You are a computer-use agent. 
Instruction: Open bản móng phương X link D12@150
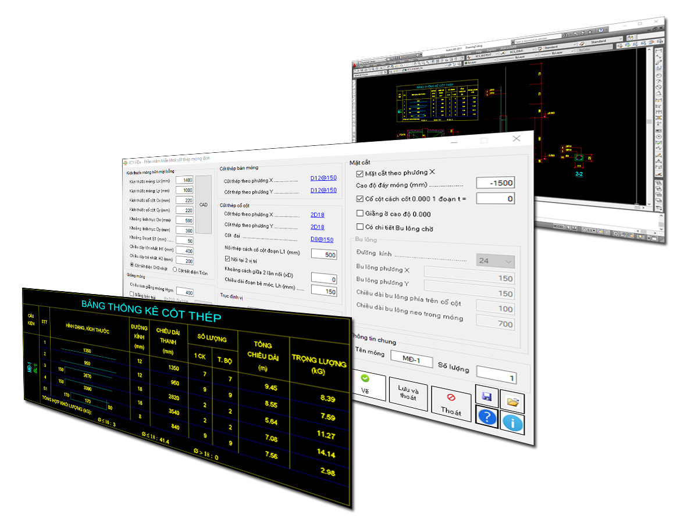tap(323, 178)
